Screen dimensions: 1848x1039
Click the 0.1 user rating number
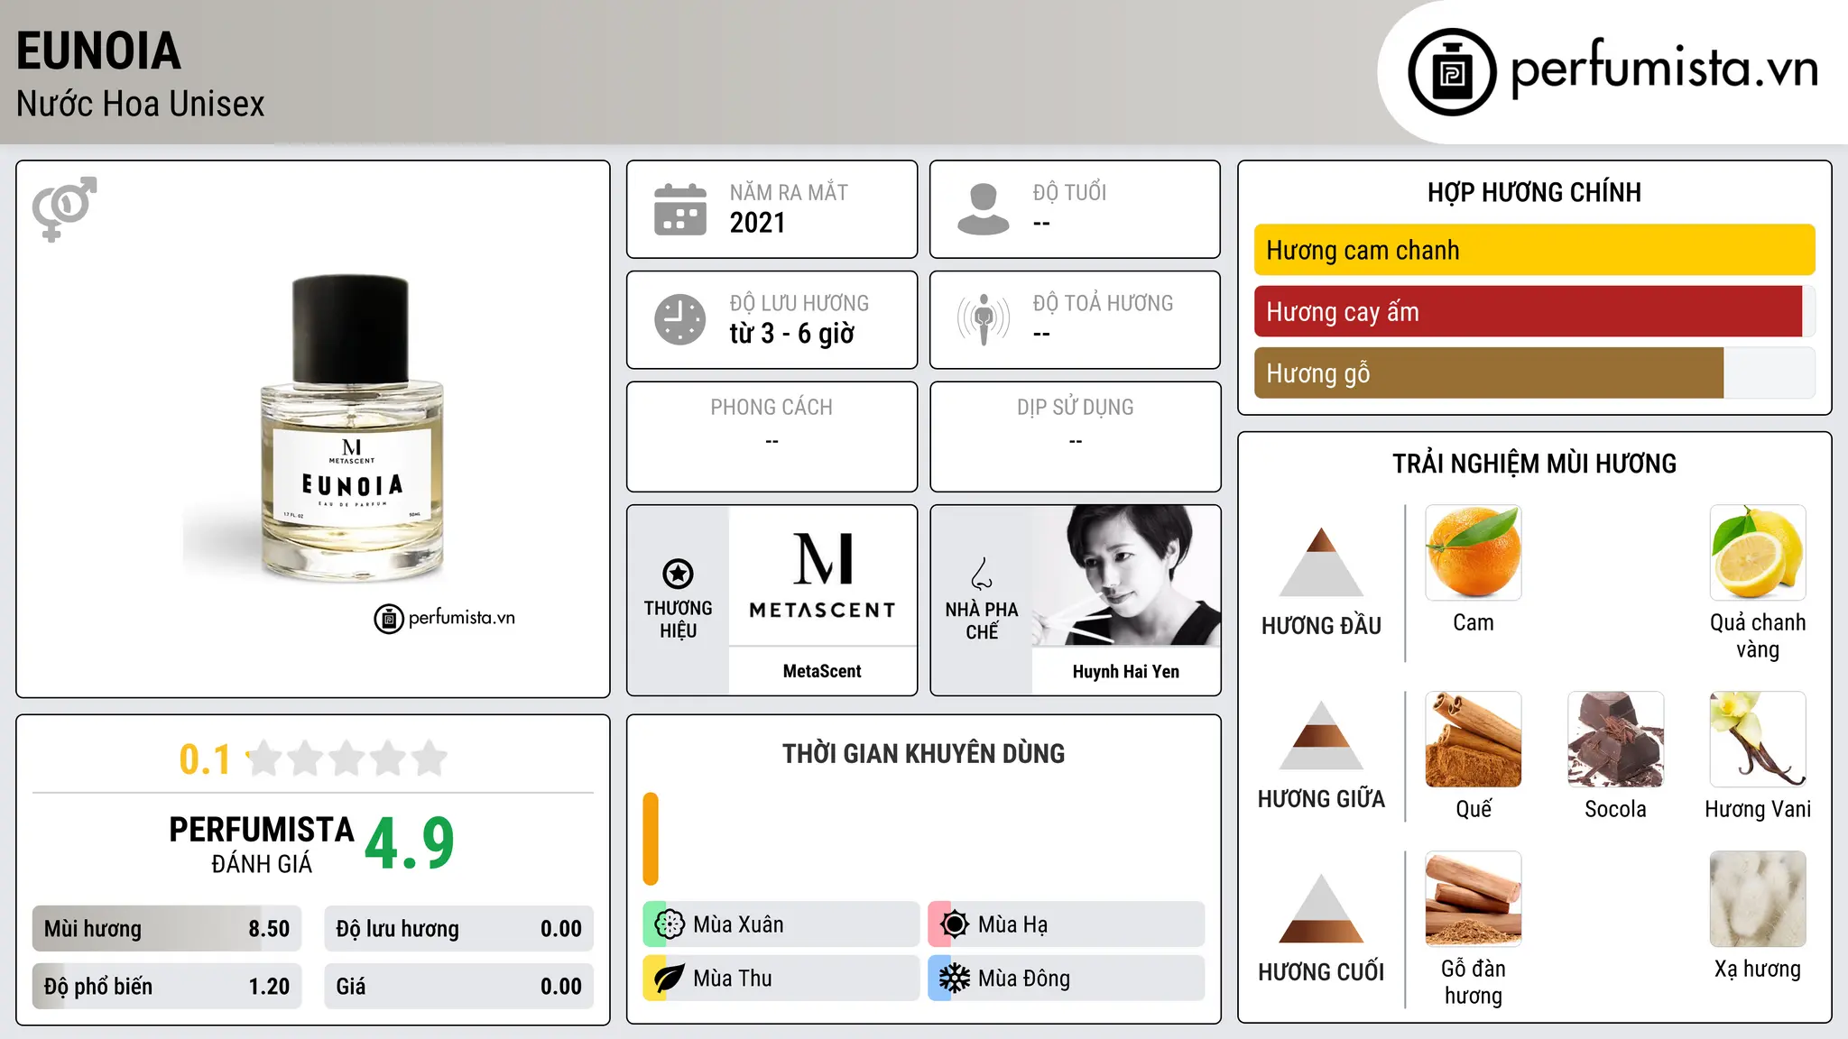pos(205,759)
